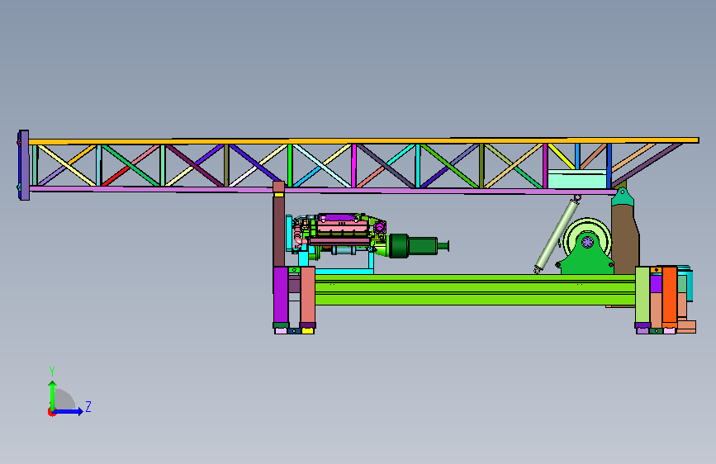The width and height of the screenshot is (716, 464).
Task: Pick the pink engine block
Action: 342,227
